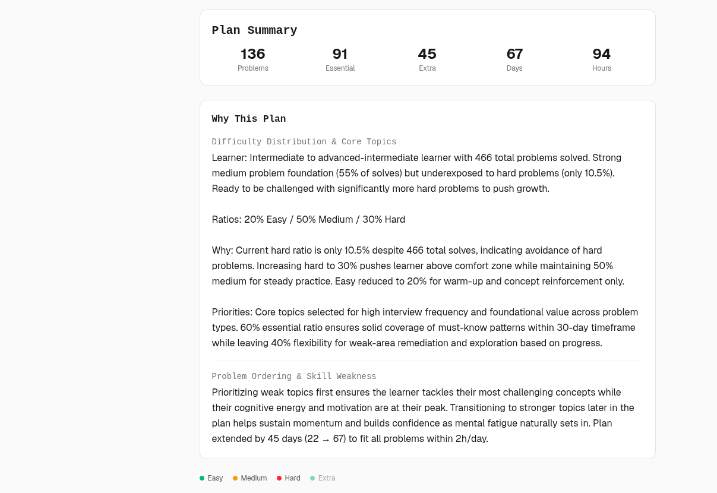Screen dimensions: 717x493
Task: Select the 136 Problems stat
Action: 253,59
